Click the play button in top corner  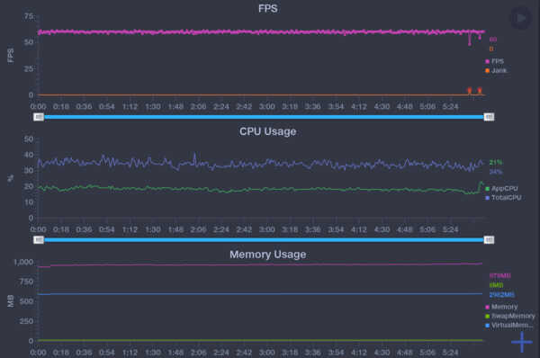[521, 18]
